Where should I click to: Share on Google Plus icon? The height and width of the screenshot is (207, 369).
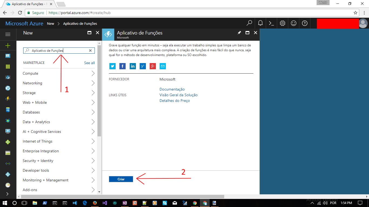(x=153, y=66)
